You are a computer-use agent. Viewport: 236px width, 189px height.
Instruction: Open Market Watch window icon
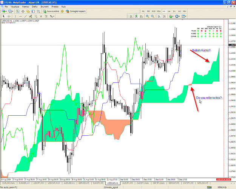pyautogui.click(x=18, y=11)
